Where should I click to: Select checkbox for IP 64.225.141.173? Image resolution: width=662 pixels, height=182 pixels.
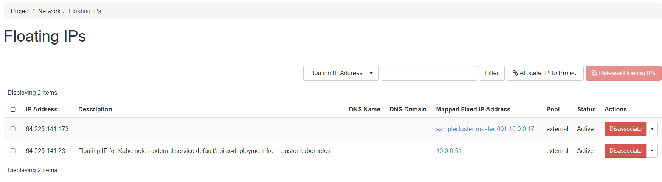point(13,129)
